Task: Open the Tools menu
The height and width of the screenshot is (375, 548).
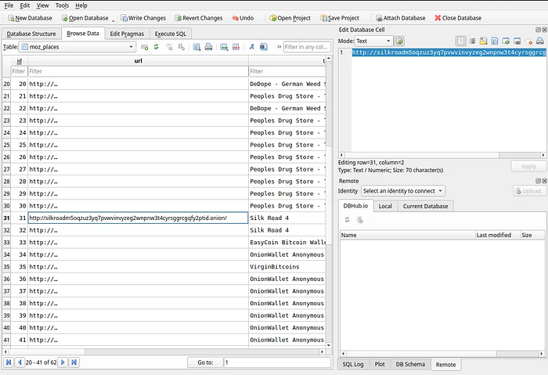Action: 62,5
